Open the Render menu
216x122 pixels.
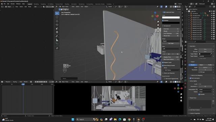pos(12,4)
